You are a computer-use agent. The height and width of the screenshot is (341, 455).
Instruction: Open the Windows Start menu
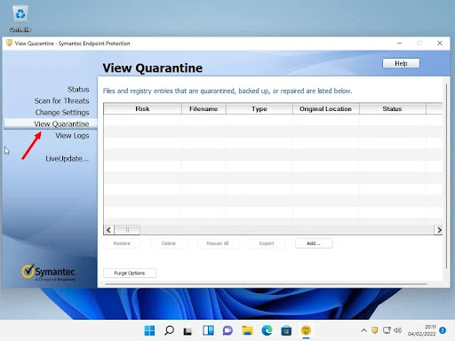149,330
